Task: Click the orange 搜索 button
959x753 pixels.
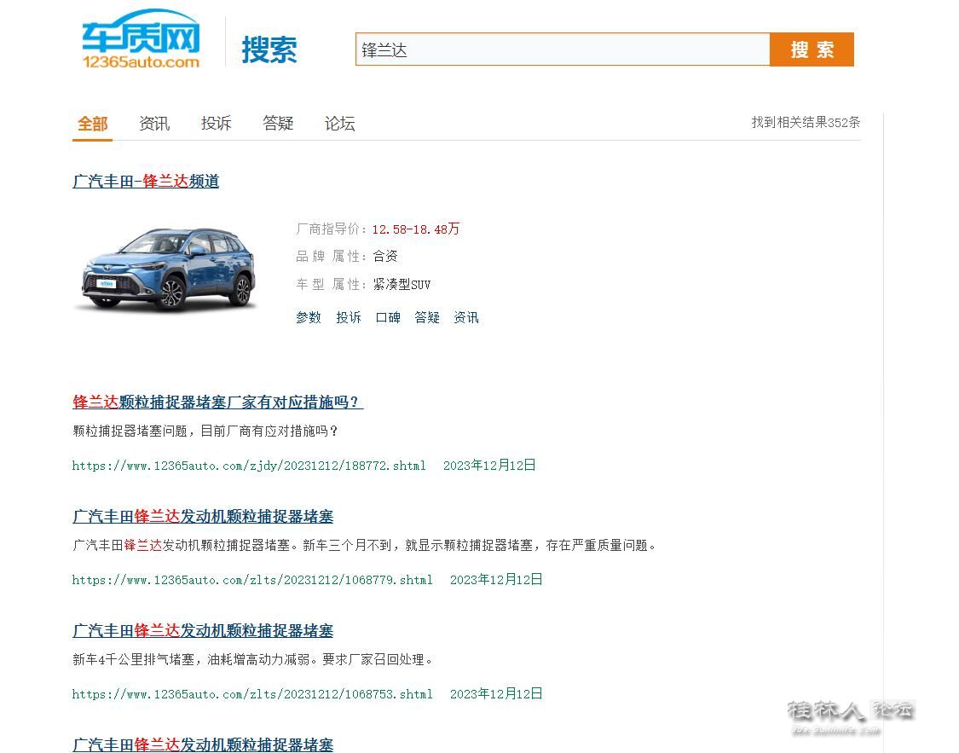Action: tap(812, 49)
